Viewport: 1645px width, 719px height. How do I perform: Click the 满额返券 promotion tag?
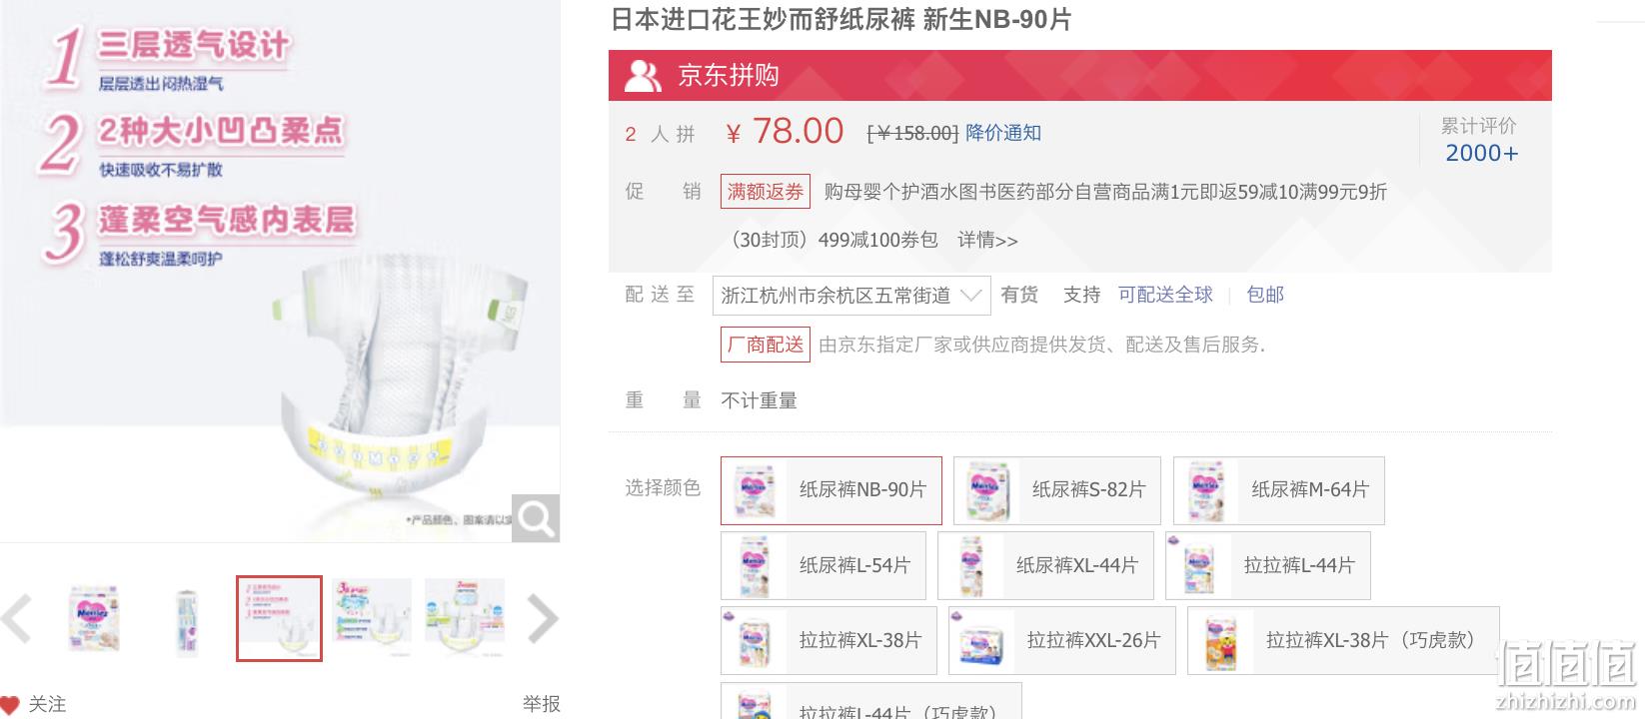766,192
